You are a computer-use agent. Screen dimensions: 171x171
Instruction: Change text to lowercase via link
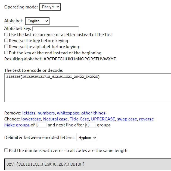tap(31, 119)
